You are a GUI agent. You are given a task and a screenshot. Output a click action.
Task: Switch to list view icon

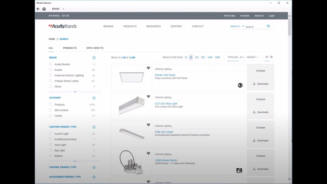click(x=267, y=57)
